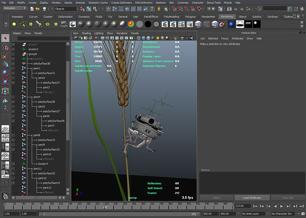The width and height of the screenshot is (306, 218).
Task: Click the open scene folder icon
Action: [38, 9]
